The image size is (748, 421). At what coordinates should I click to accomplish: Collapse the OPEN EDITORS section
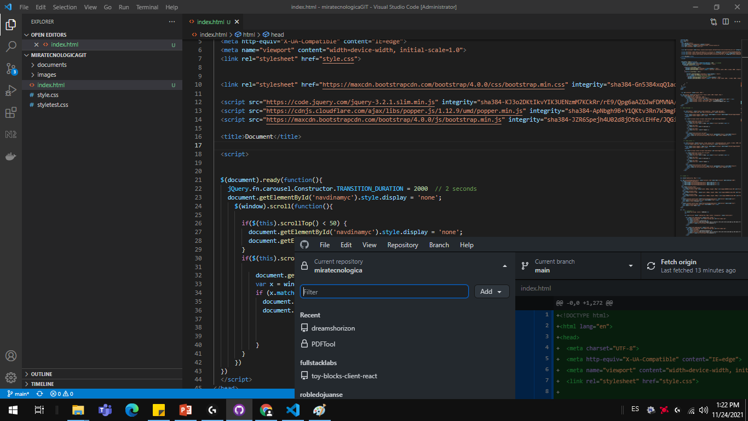coord(102,35)
